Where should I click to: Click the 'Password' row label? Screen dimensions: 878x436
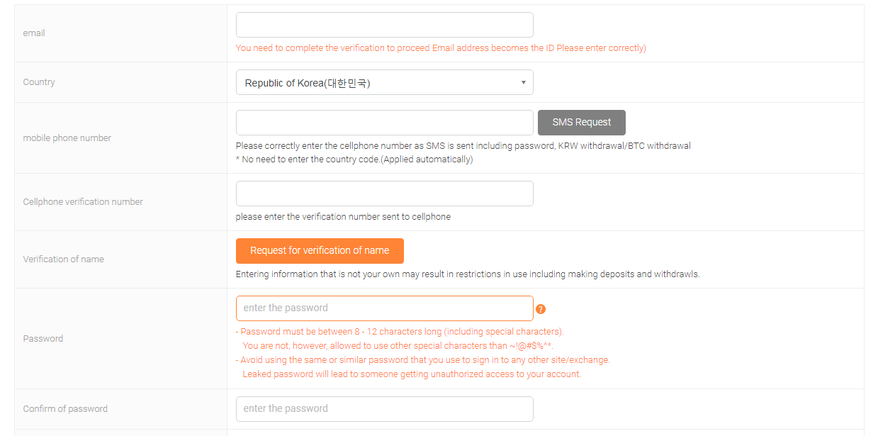(x=43, y=339)
